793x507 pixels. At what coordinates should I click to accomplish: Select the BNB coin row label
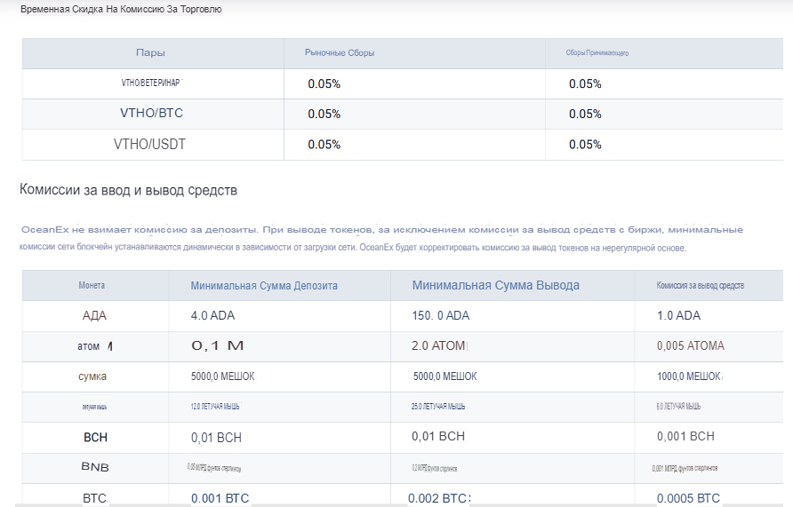coord(94,467)
